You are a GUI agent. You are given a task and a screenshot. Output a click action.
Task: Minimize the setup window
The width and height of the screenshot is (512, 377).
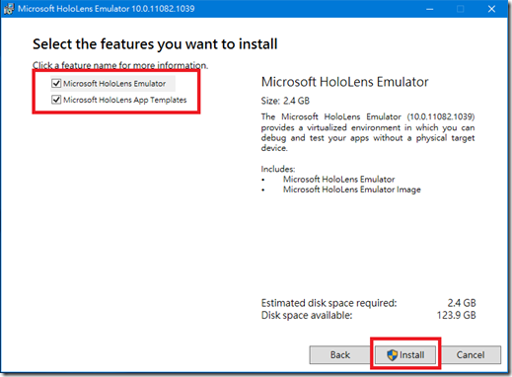[x=429, y=9]
